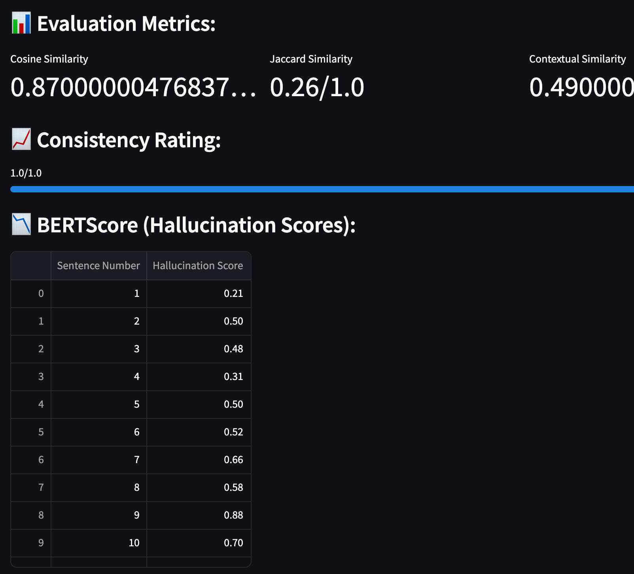Select the Cosine Similarity metric value
This screenshot has height=574, width=634.
coord(133,87)
